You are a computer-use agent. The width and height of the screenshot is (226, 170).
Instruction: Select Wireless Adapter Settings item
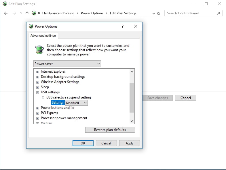pyautogui.click(x=60, y=82)
